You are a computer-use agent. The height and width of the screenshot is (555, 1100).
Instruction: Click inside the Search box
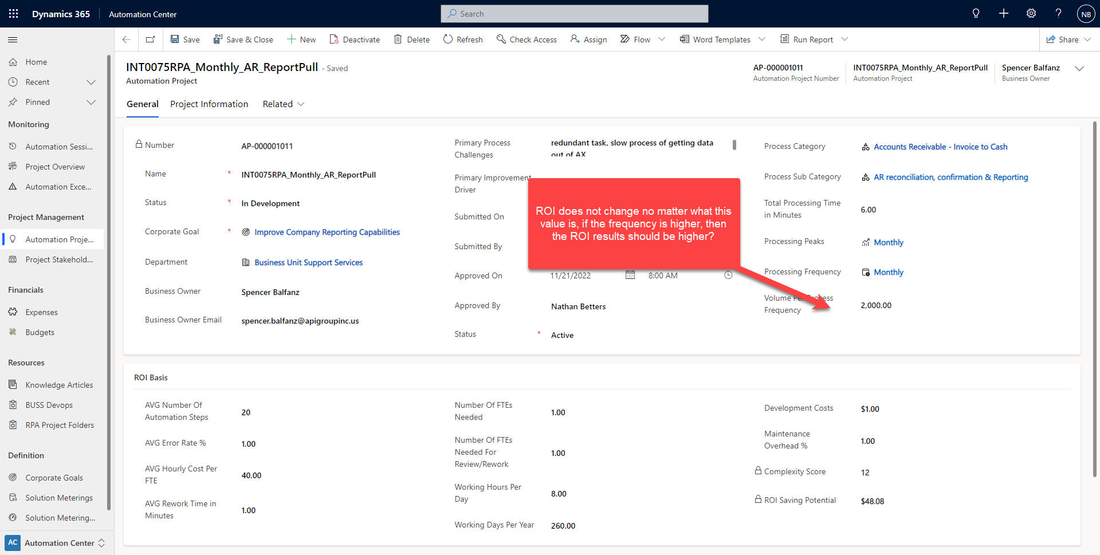pos(575,13)
